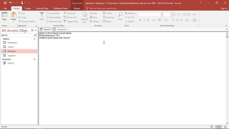Sort Descending in Sort & Filter
The height and width of the screenshot is (129, 229).
pos(53,17)
